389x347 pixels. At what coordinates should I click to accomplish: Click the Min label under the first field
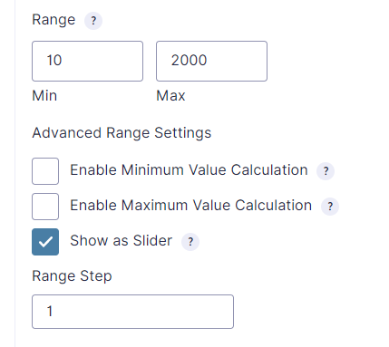(x=44, y=96)
